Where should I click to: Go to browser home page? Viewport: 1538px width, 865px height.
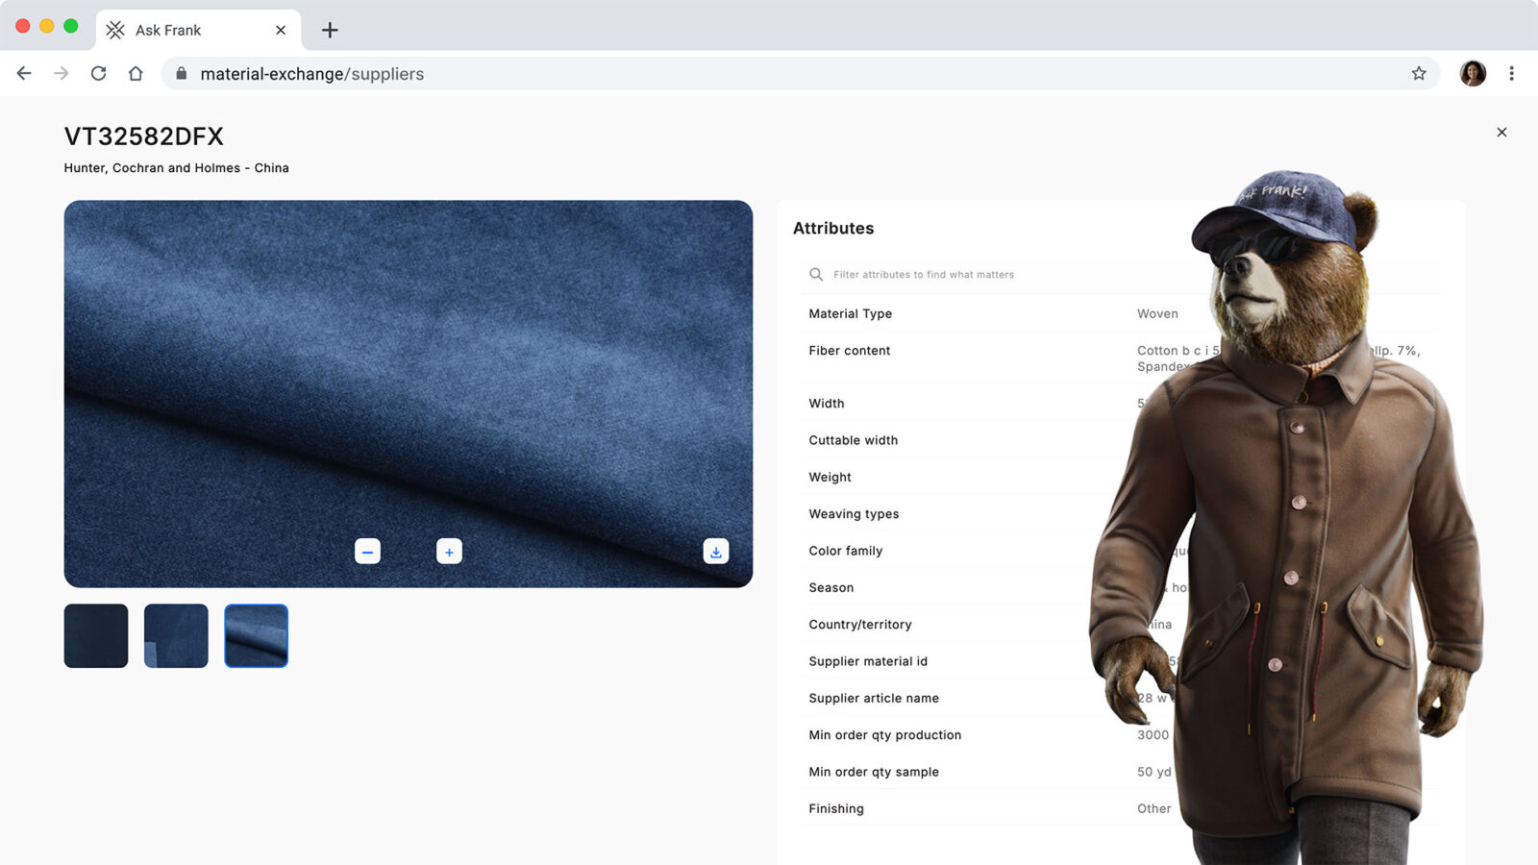pos(136,74)
